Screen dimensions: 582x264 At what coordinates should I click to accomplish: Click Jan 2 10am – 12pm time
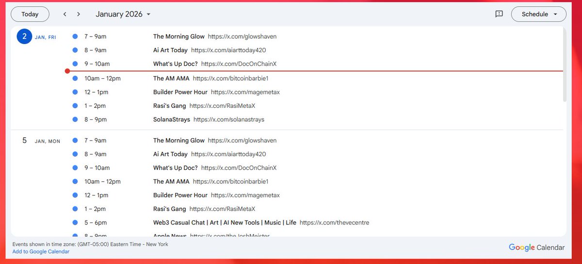[102, 78]
